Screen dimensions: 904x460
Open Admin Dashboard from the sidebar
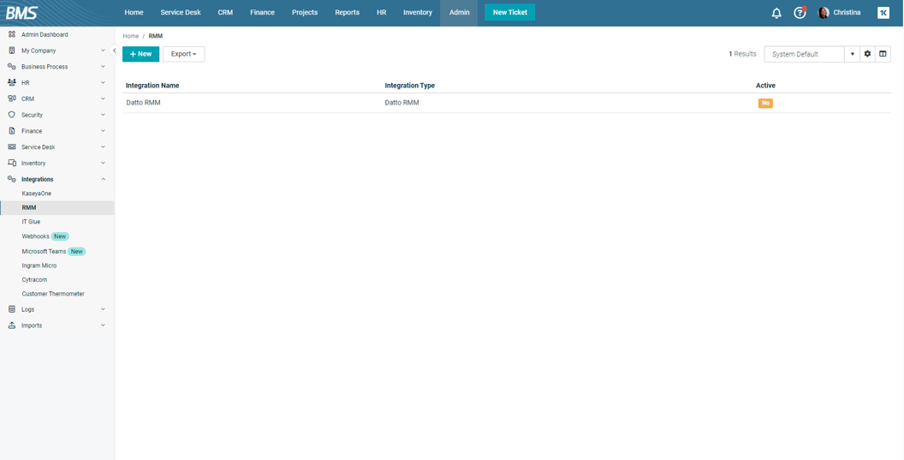click(45, 34)
